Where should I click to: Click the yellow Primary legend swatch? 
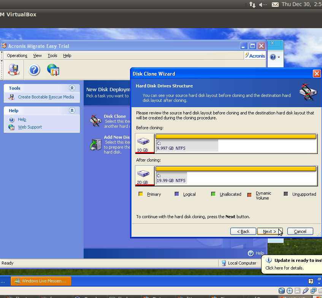click(141, 194)
